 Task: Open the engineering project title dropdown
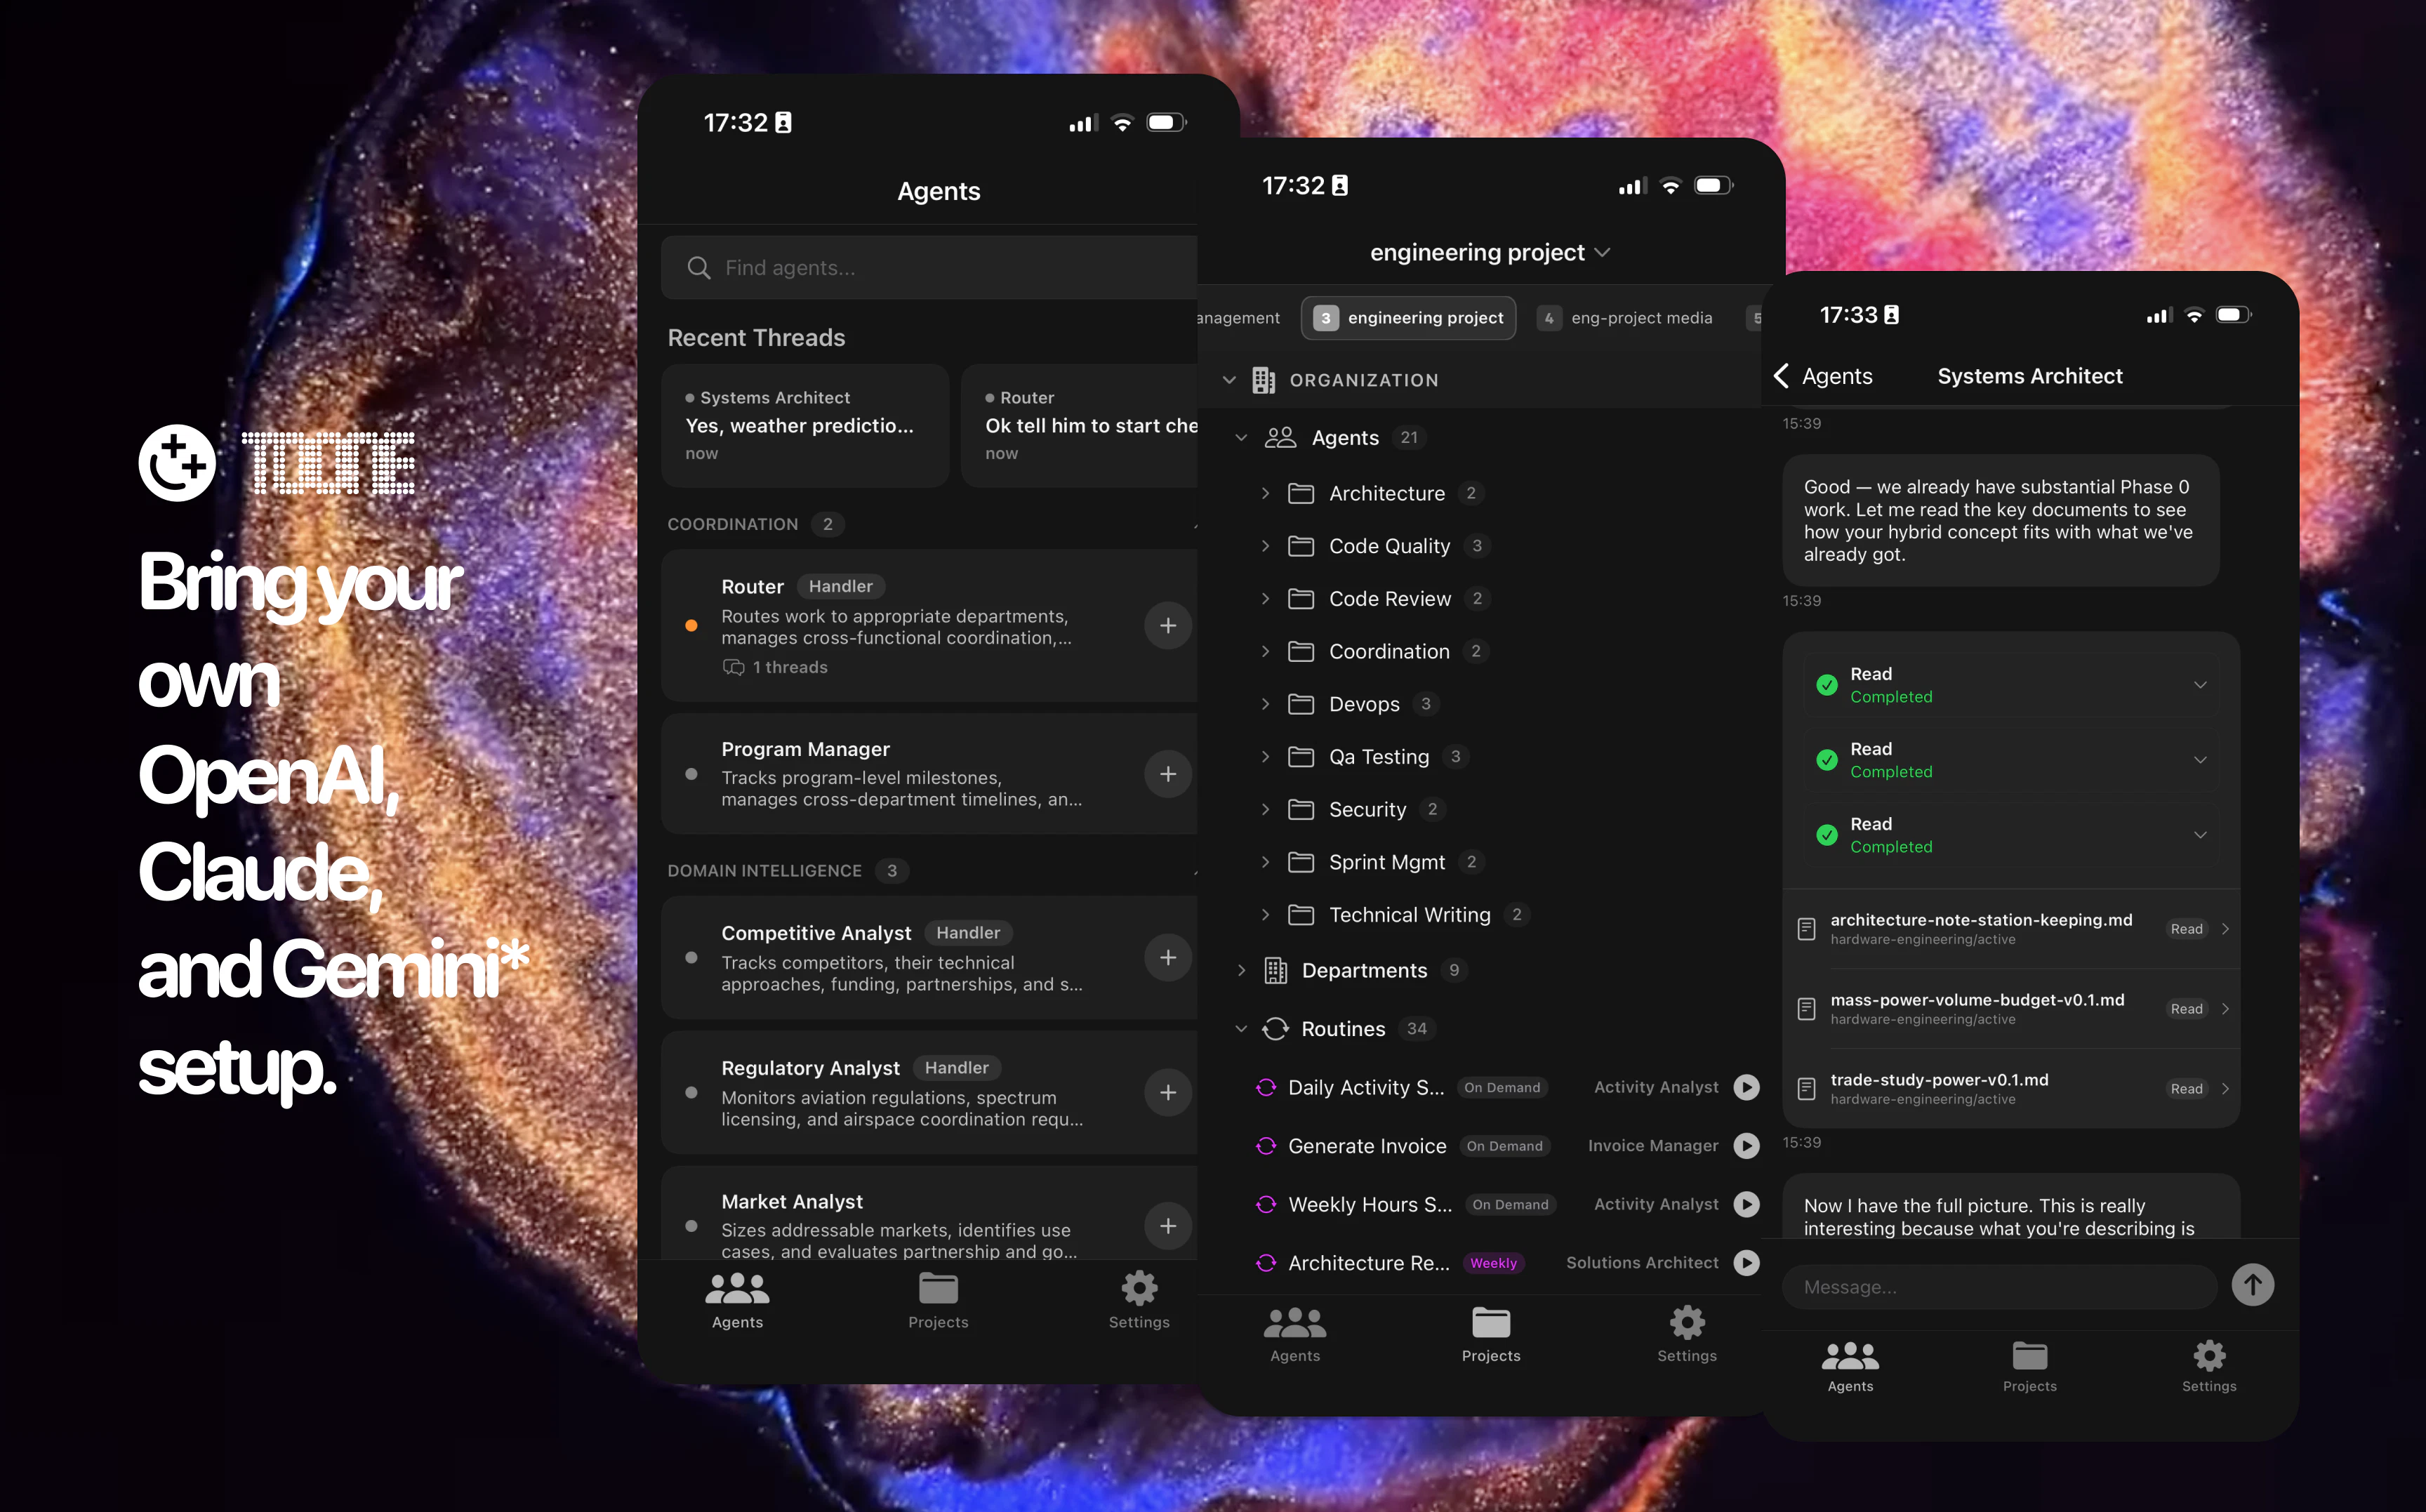coord(1489,252)
